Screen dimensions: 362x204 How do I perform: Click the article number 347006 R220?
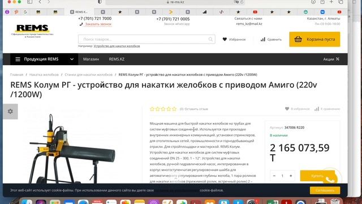pyautogui.click(x=294, y=127)
